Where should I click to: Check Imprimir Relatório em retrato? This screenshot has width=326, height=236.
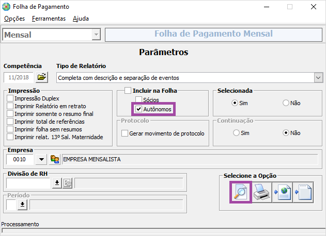(x=10, y=106)
